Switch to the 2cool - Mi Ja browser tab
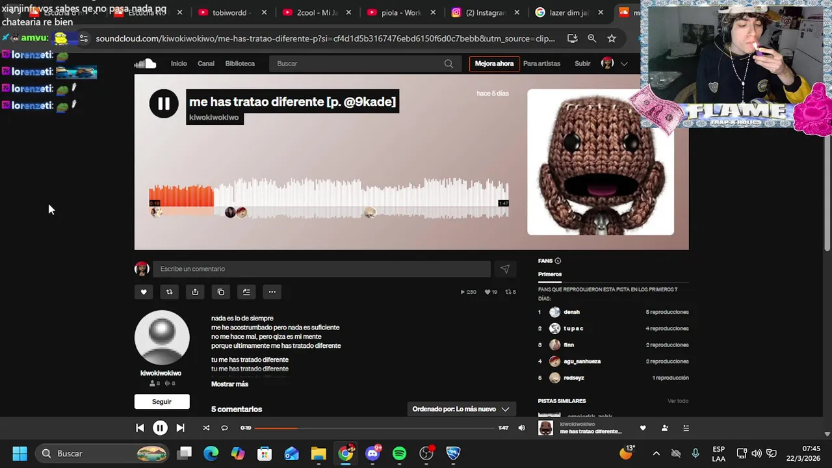The width and height of the screenshot is (832, 468). pos(317,12)
